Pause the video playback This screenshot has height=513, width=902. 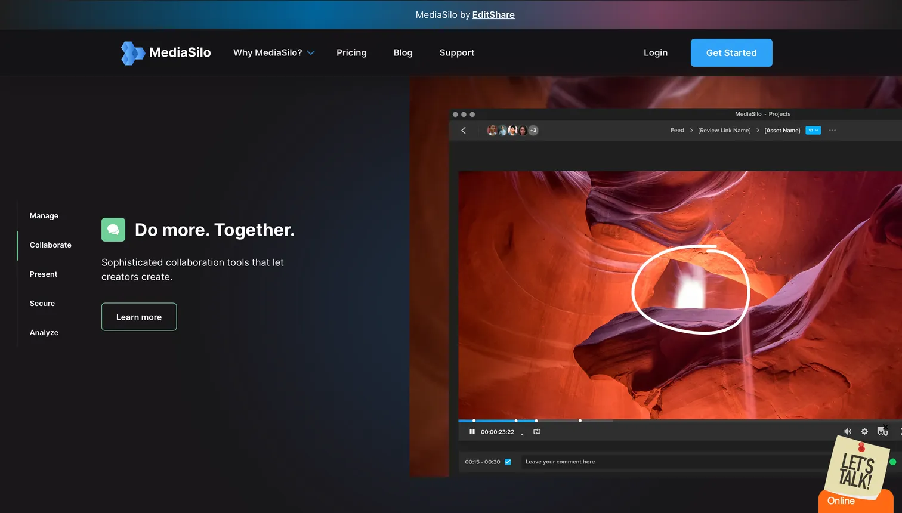(472, 431)
